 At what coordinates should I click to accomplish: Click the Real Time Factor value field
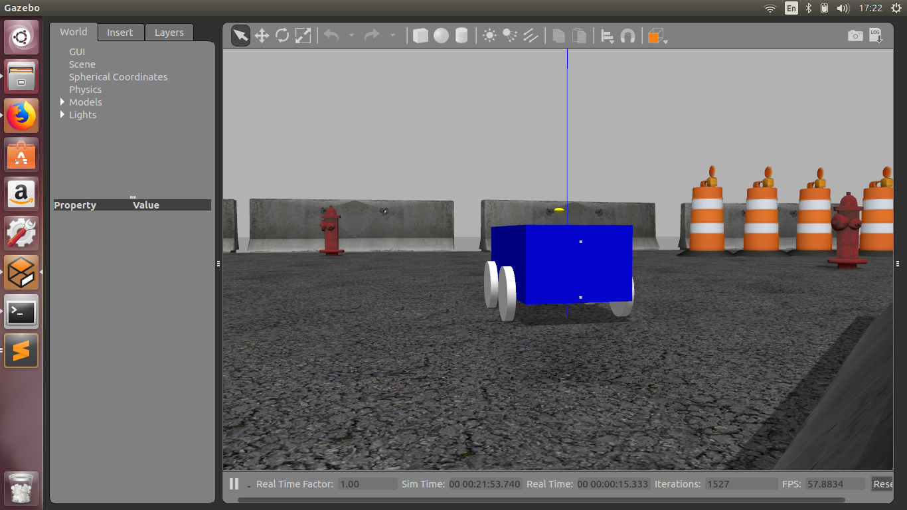[367, 483]
